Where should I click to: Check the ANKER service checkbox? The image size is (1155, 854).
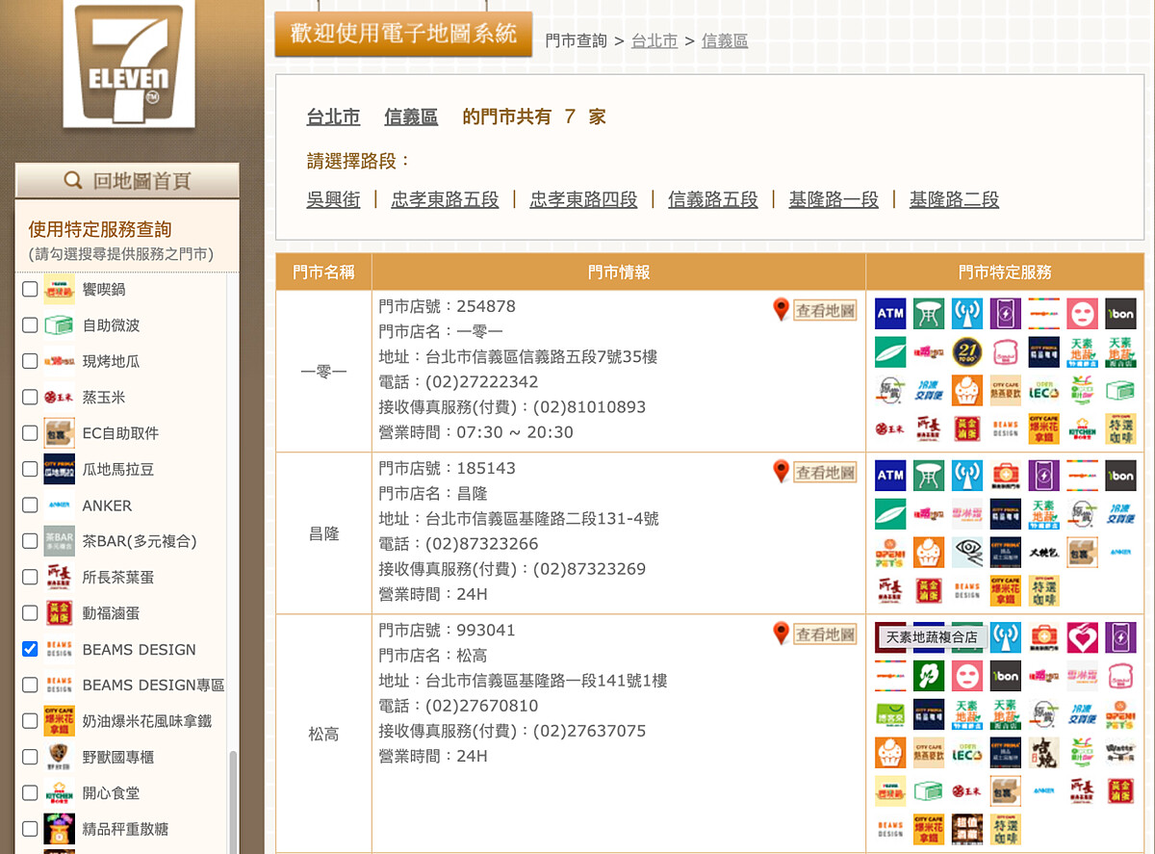click(x=30, y=505)
